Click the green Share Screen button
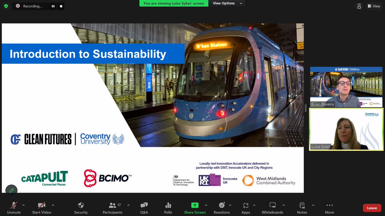The image size is (385, 216). coord(195,208)
